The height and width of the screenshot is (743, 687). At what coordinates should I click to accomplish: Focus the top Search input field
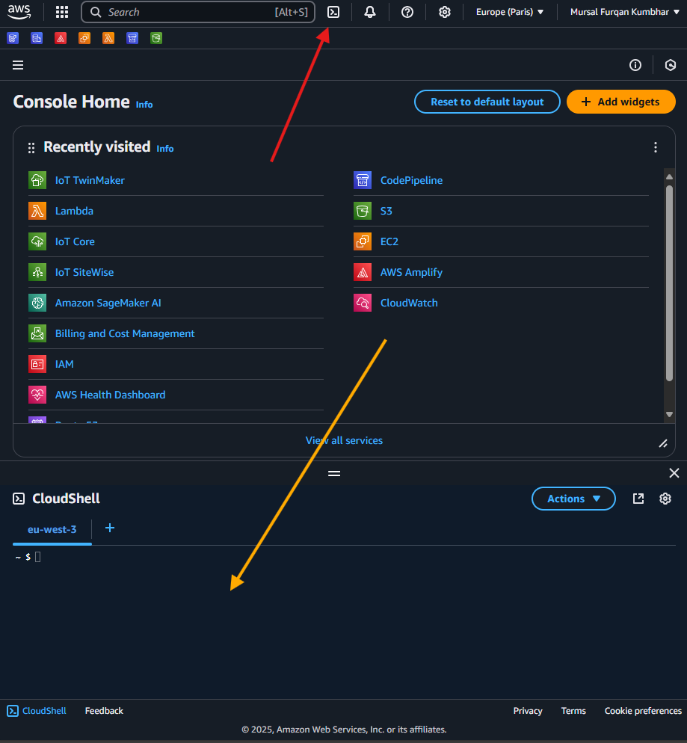tap(198, 12)
